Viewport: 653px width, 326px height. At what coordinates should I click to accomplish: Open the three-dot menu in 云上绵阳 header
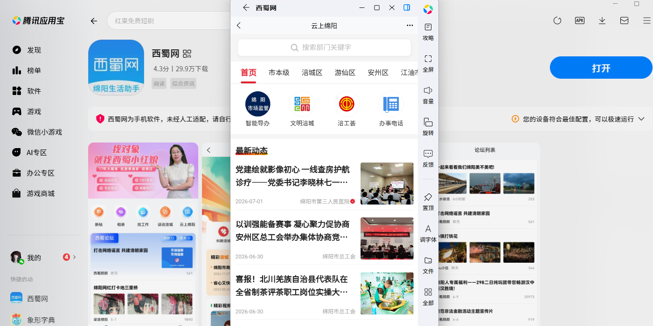pyautogui.click(x=410, y=26)
